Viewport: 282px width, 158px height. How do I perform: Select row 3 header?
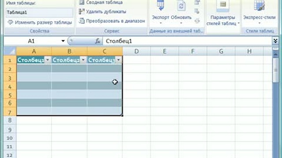(x=10, y=78)
